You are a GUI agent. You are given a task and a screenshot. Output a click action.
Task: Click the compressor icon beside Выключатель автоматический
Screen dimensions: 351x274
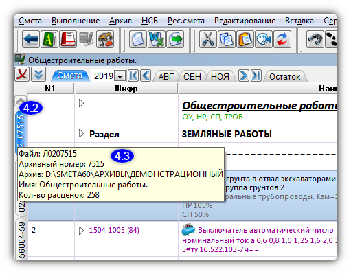188,230
